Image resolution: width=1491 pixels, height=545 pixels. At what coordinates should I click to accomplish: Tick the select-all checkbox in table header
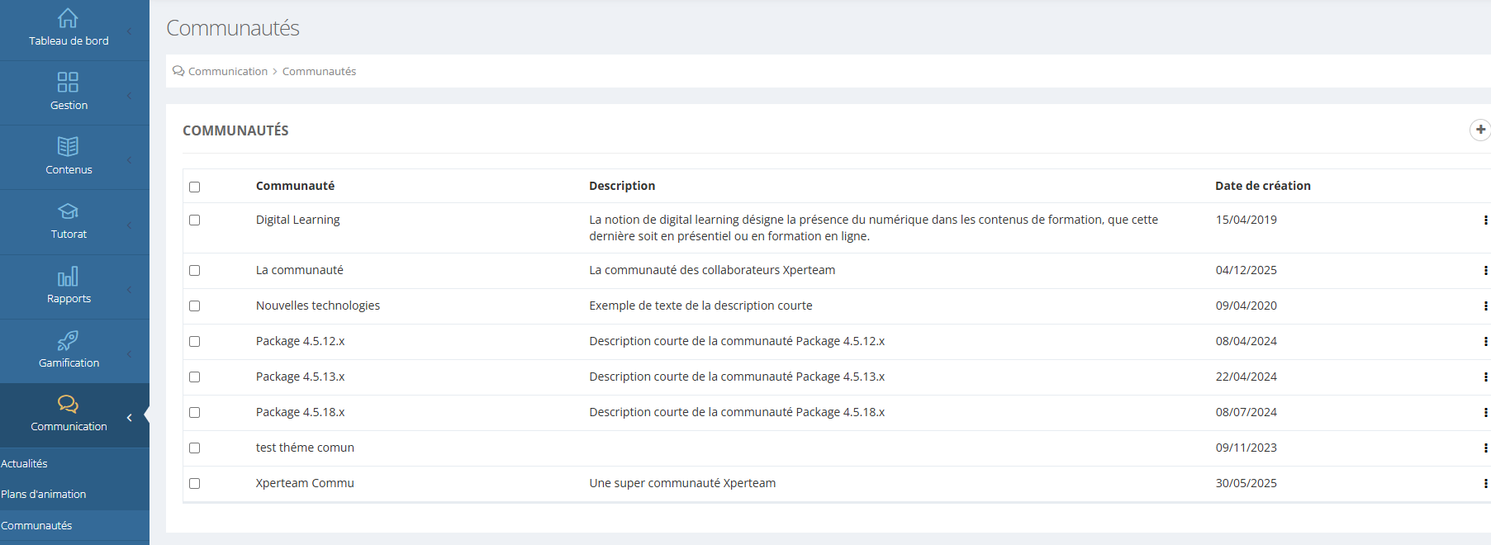(195, 187)
